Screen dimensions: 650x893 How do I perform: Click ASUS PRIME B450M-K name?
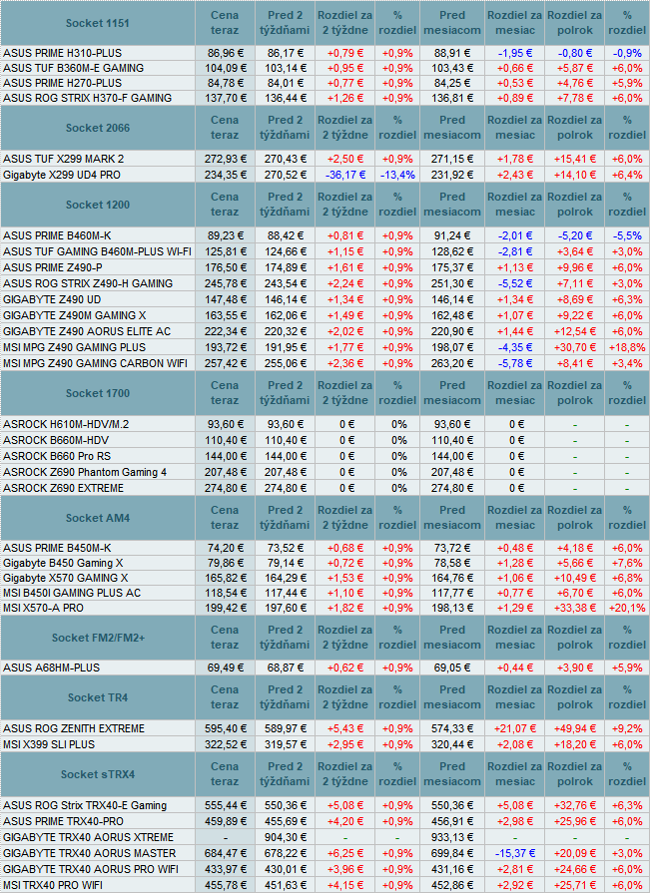(57, 548)
